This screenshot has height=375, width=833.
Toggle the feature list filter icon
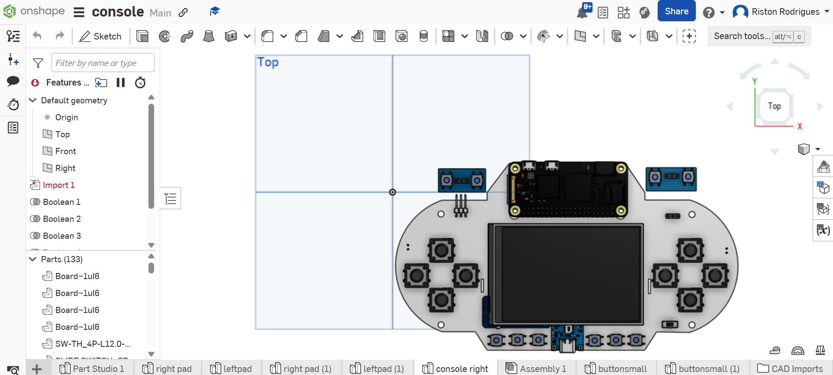pyautogui.click(x=38, y=63)
